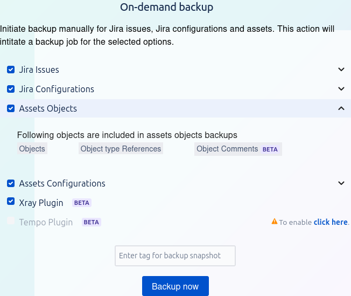Select the Object type References tag
Image resolution: width=351 pixels, height=296 pixels.
pyautogui.click(x=121, y=149)
